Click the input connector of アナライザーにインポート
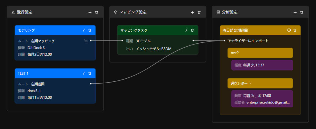The height and width of the screenshot is (129, 316). pos(224,41)
